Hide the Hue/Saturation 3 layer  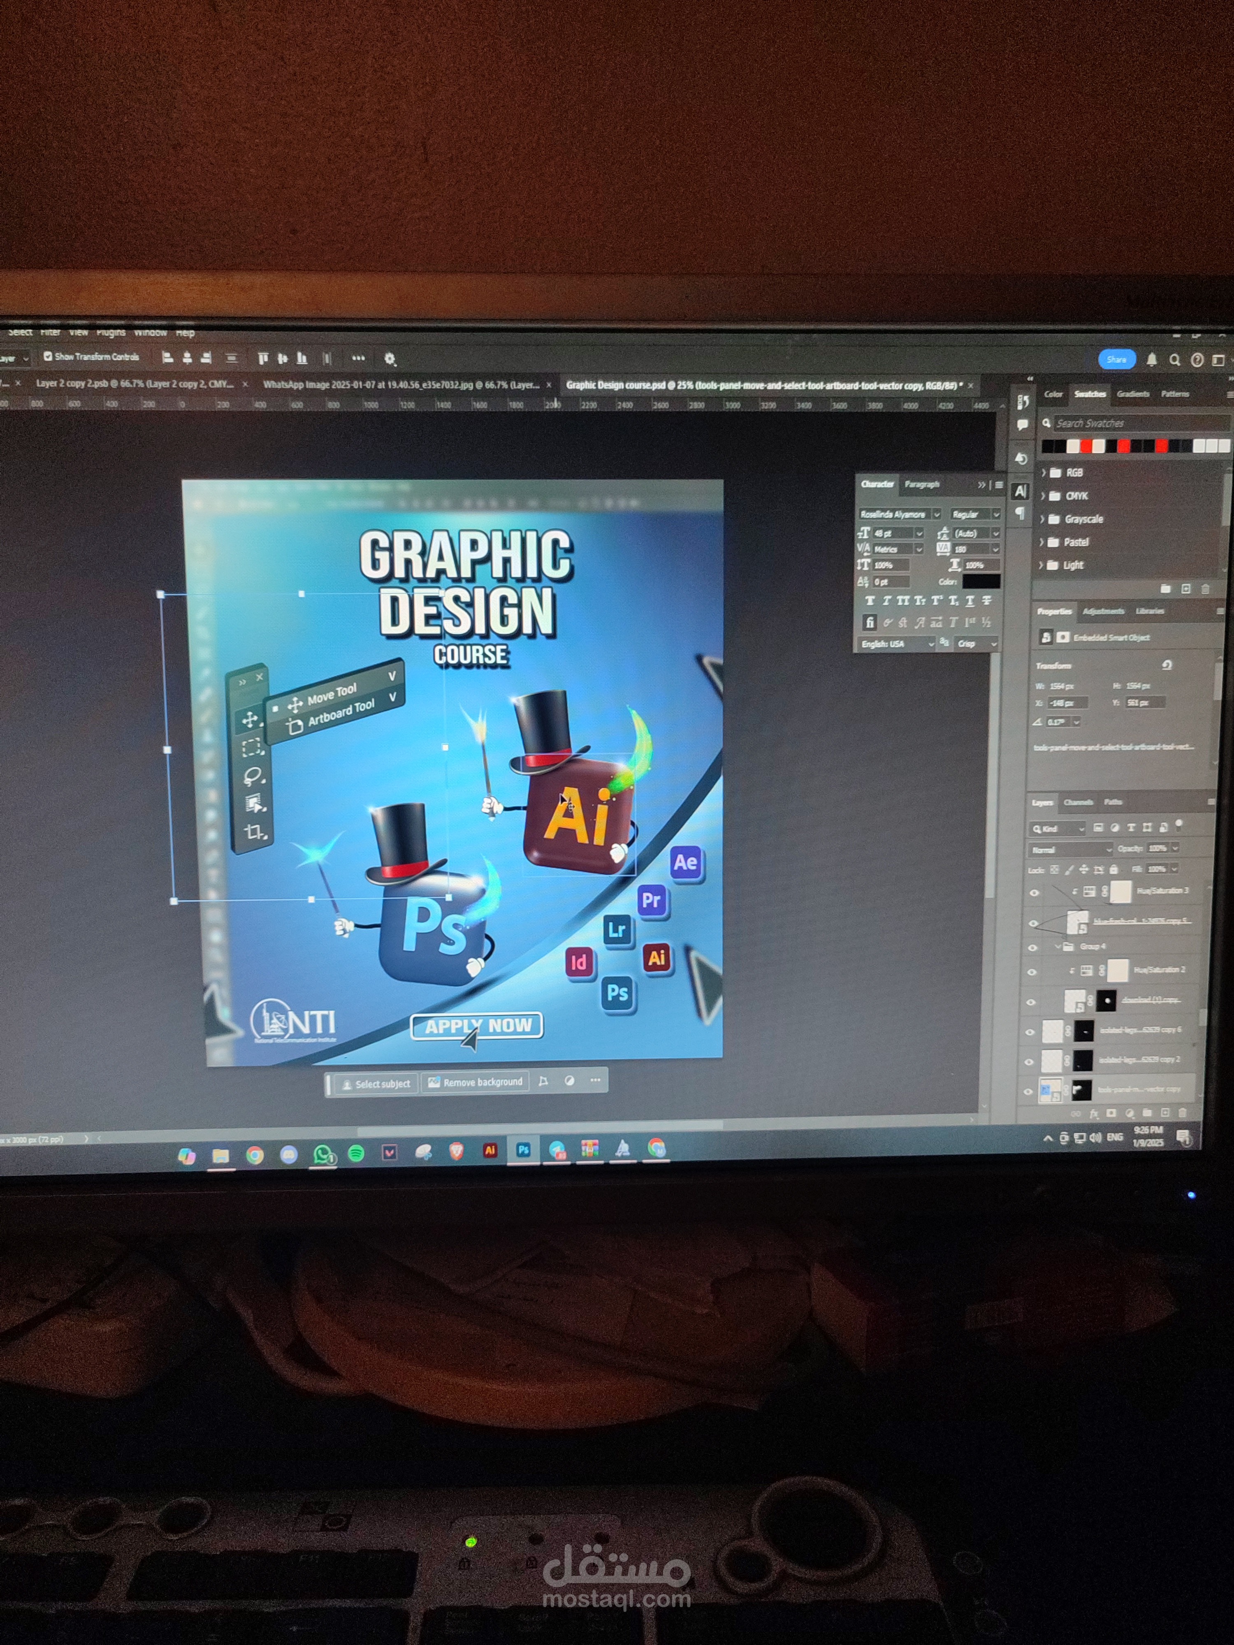pos(1034,892)
